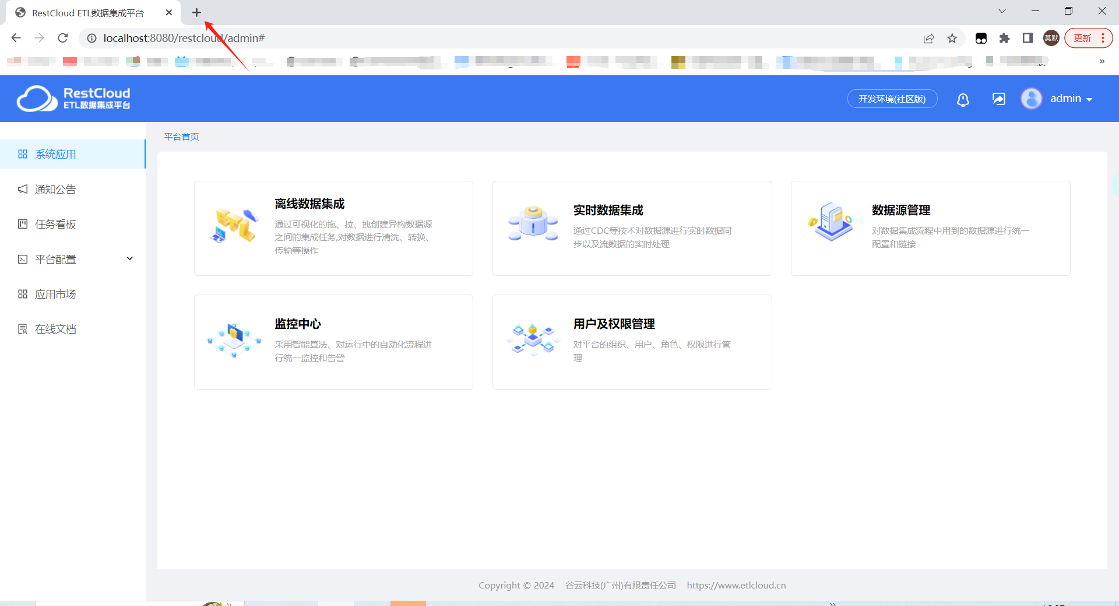Click the RestCloud ETL platform logo
This screenshot has width=1119, height=606.
[73, 98]
